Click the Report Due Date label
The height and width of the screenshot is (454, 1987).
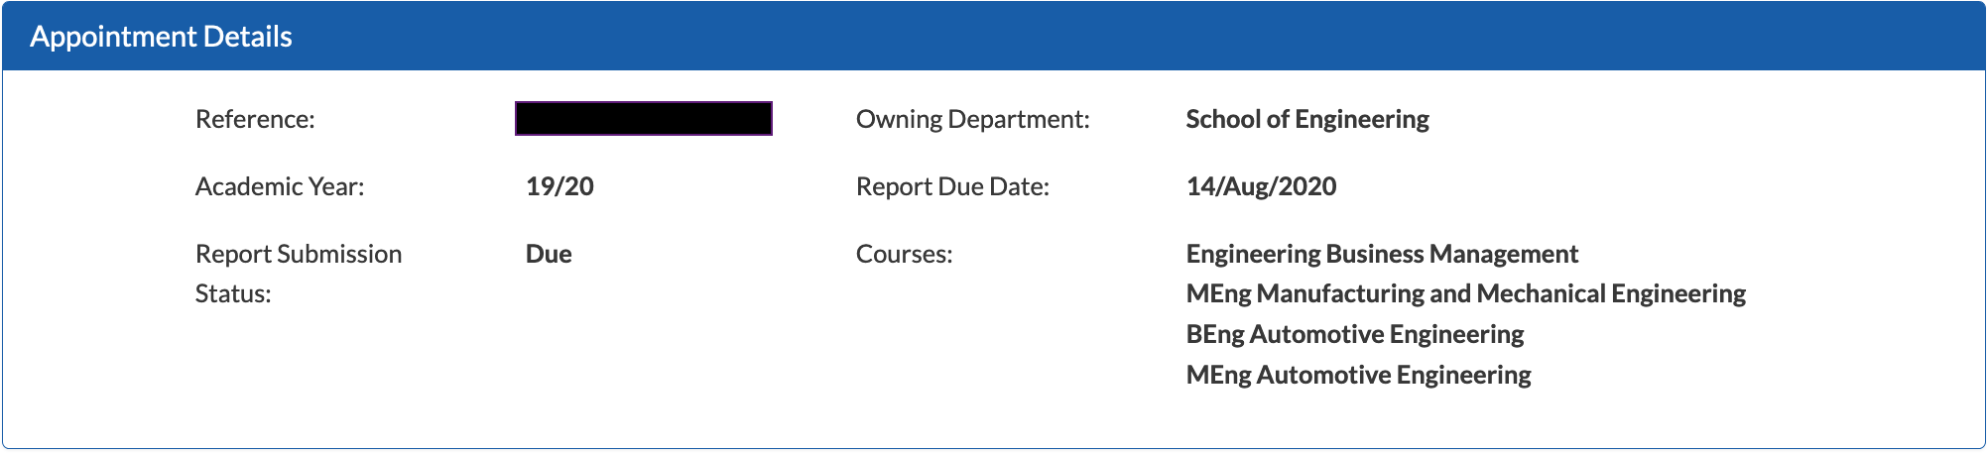[952, 186]
